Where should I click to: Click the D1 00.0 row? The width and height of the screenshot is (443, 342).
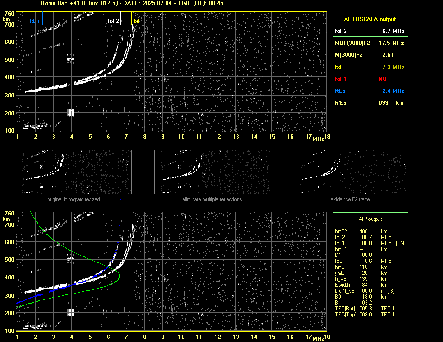353,255
